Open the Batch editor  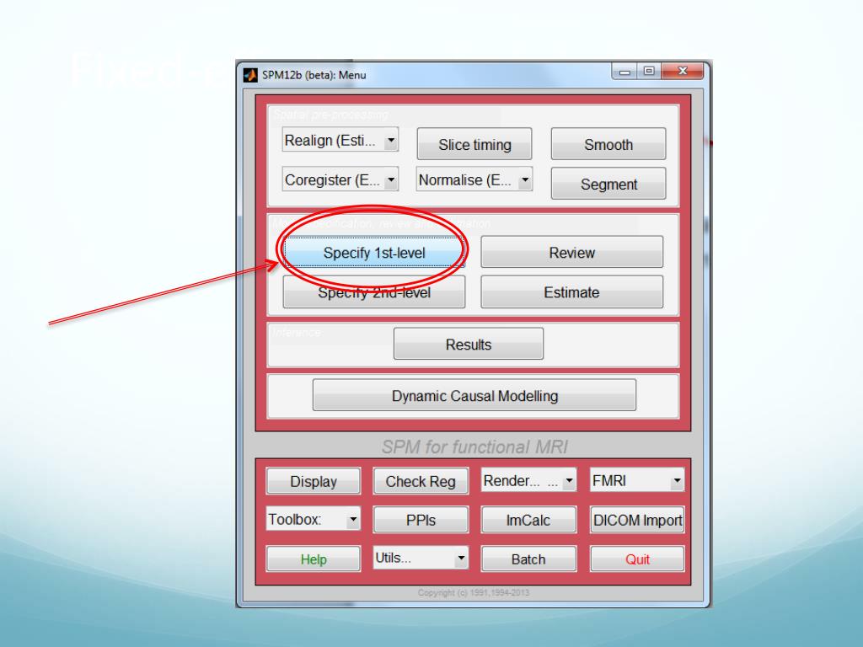coord(528,559)
